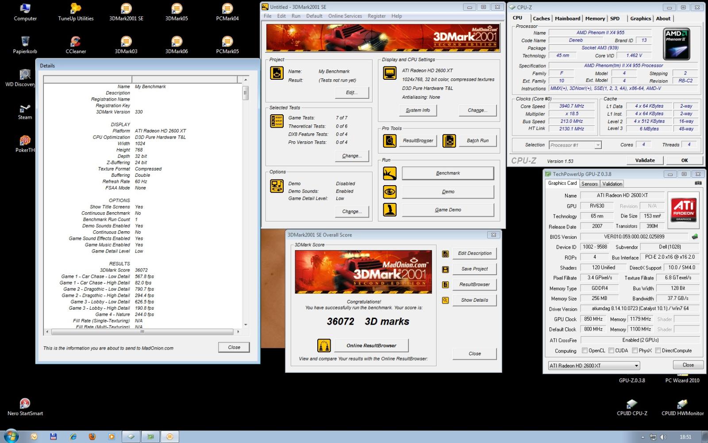
Task: Open the File menu in 3DMark2001 SE
Action: click(x=268, y=16)
